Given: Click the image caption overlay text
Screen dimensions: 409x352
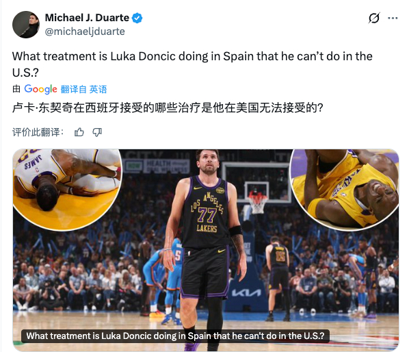Looking at the screenshot, I should point(175,336).
